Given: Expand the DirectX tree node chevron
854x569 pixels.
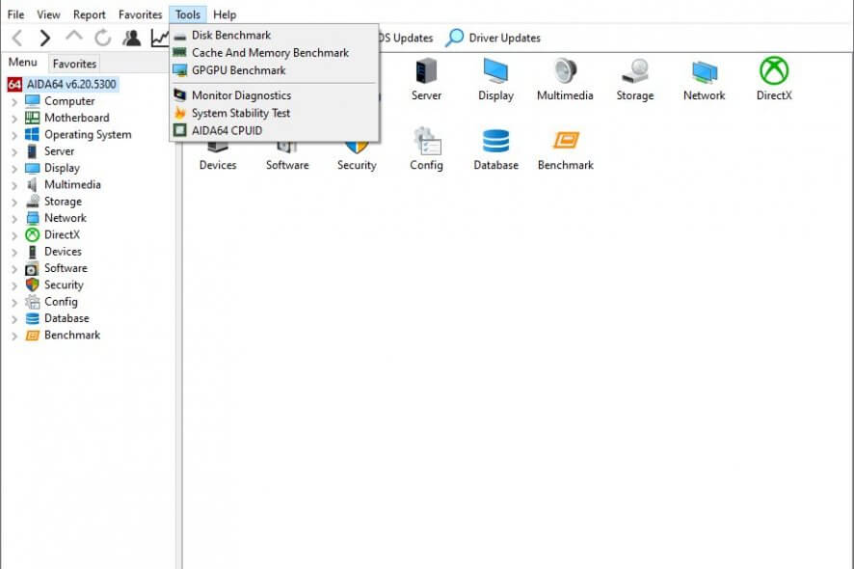Looking at the screenshot, I should [14, 235].
